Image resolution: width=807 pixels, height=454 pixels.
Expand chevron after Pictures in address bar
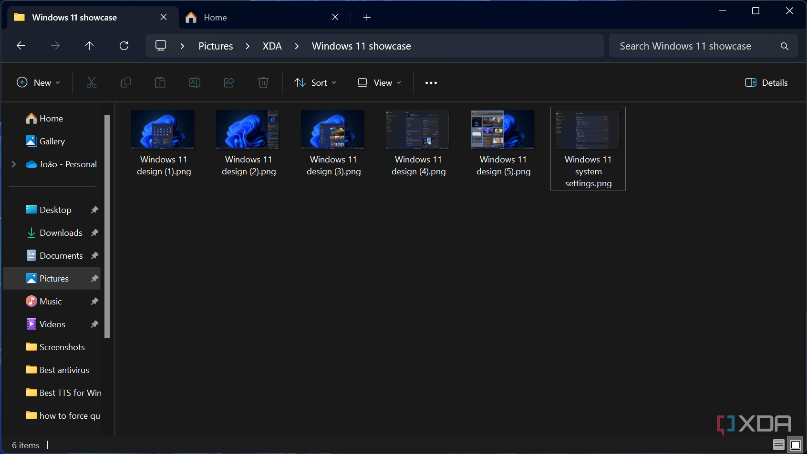[x=248, y=46]
